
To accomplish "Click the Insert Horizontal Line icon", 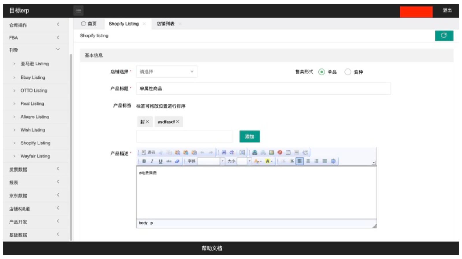I will [x=297, y=152].
